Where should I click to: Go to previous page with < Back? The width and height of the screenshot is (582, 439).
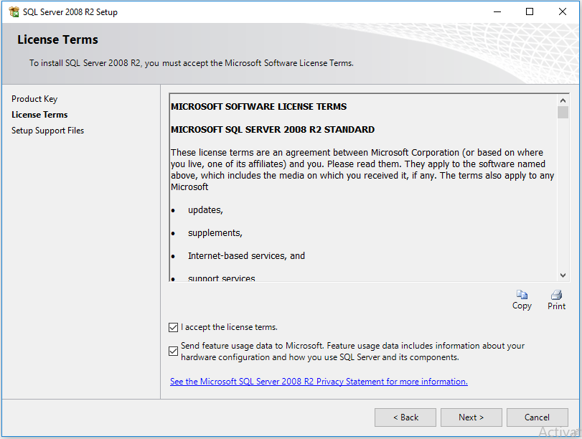coord(405,417)
